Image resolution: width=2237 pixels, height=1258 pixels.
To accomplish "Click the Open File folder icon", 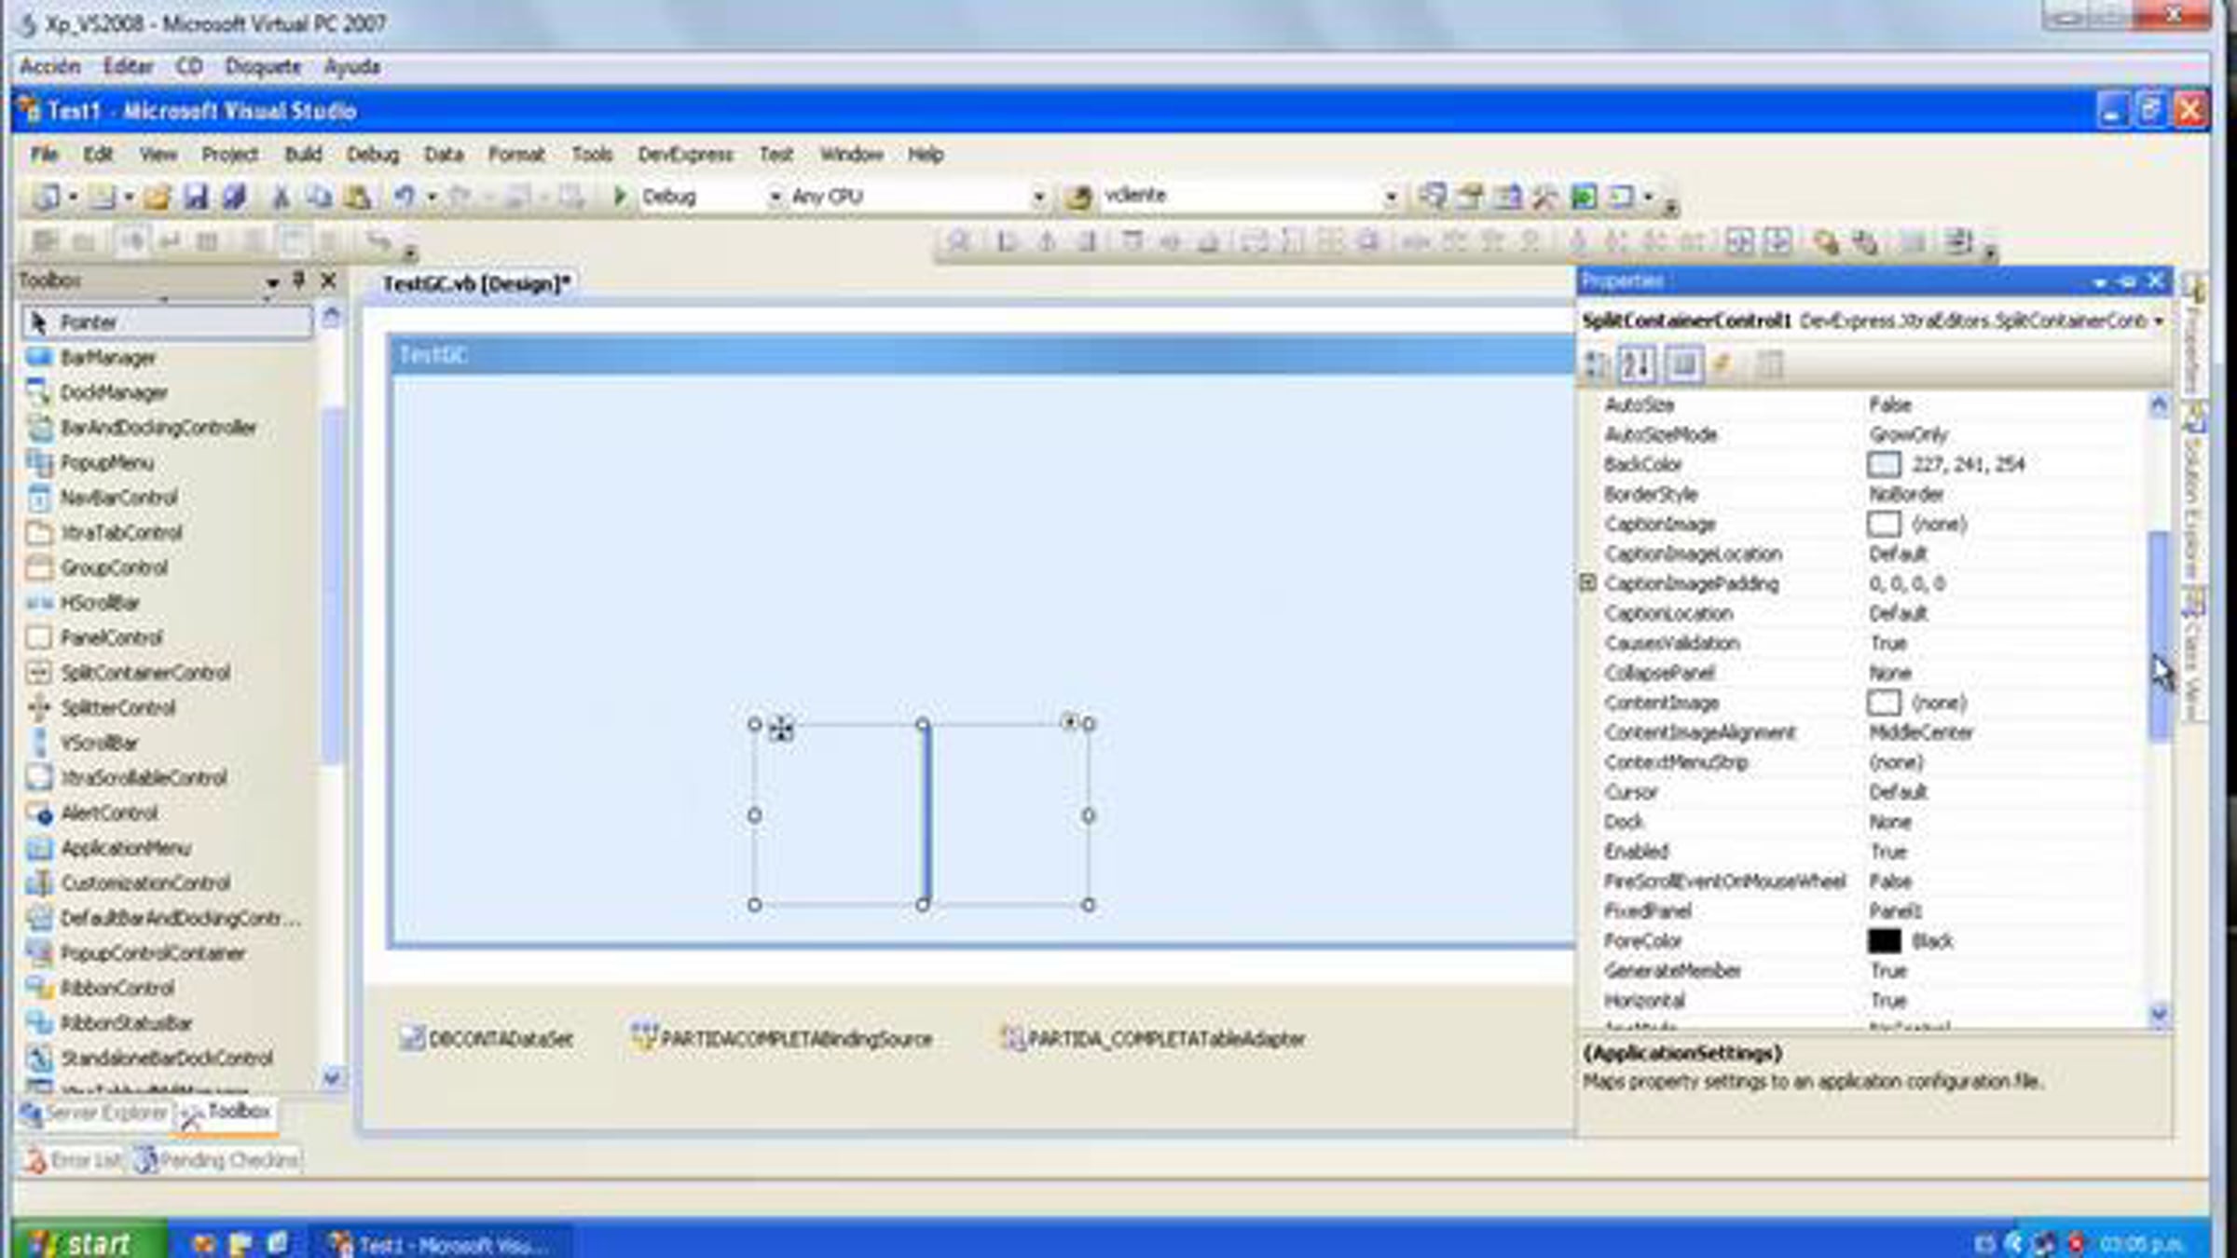I will 157,197.
